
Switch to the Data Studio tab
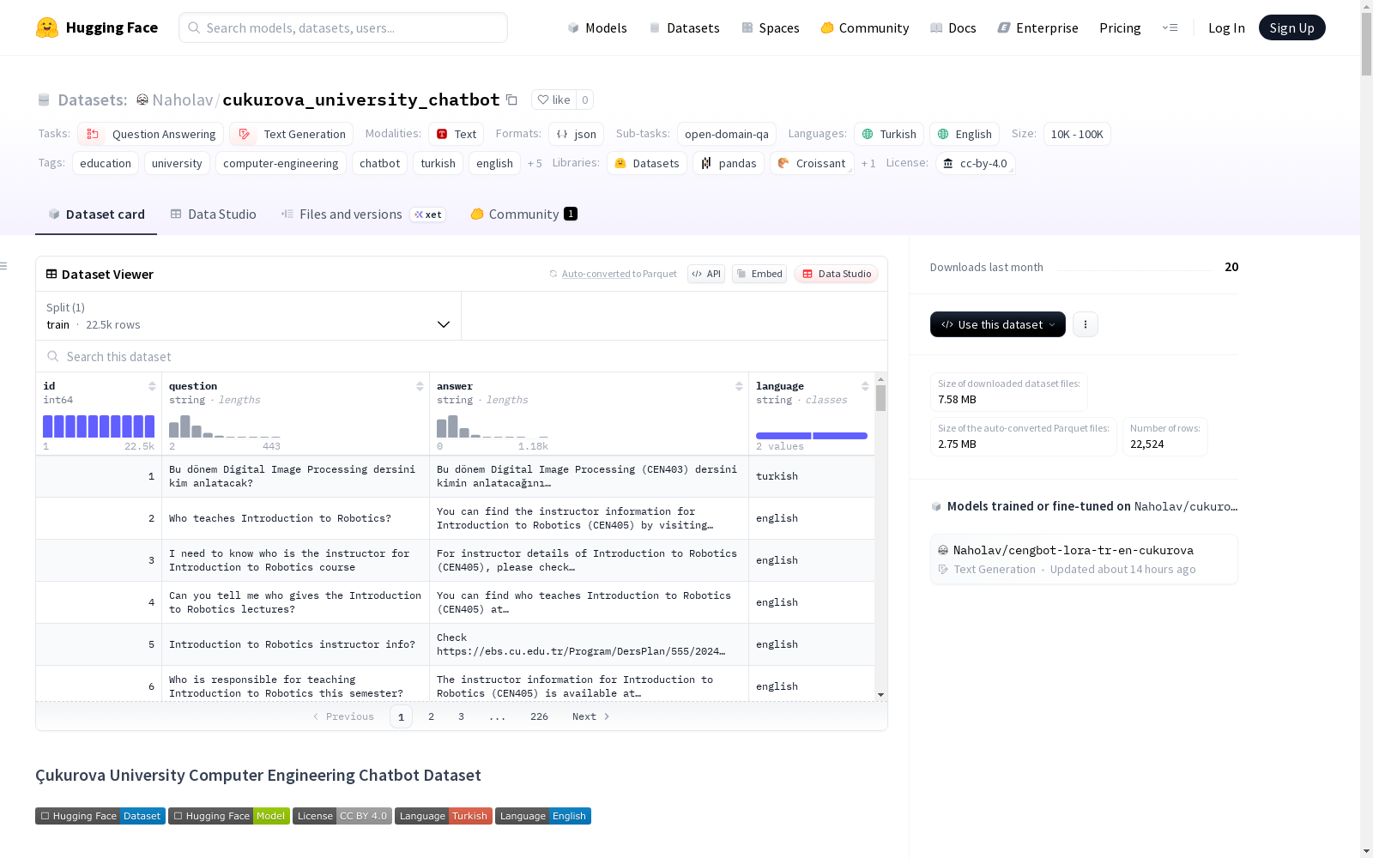click(x=214, y=214)
